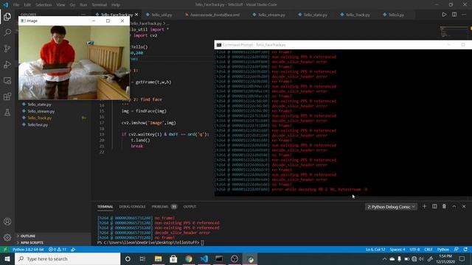Open the Accounts icon in activity bar
This screenshot has width=472, height=265.
[7, 222]
